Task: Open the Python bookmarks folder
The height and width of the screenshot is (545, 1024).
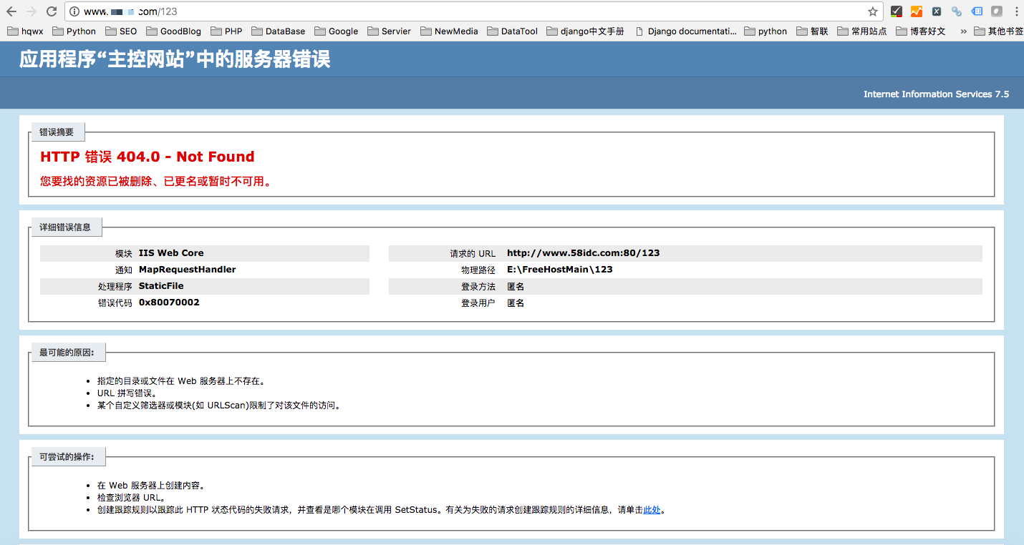Action: 74,31
